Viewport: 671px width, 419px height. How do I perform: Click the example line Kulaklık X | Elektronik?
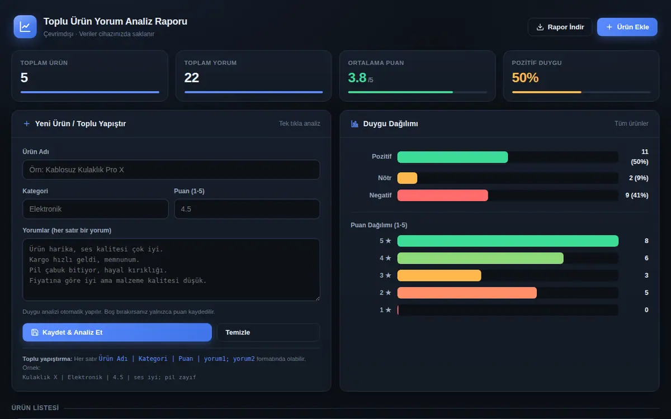[109, 377]
